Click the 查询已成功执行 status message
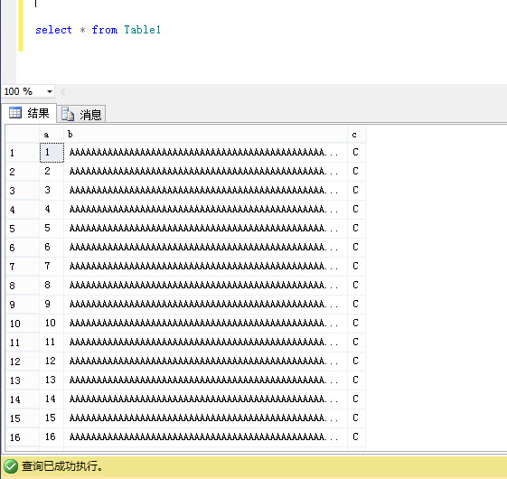 coord(62,466)
